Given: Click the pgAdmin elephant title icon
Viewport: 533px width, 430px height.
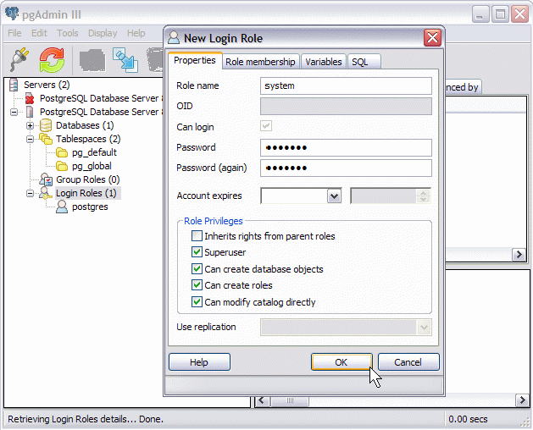Looking at the screenshot, I should click(x=12, y=14).
